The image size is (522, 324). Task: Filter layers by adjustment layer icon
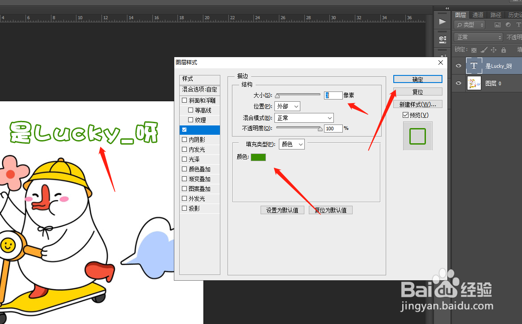(508, 25)
